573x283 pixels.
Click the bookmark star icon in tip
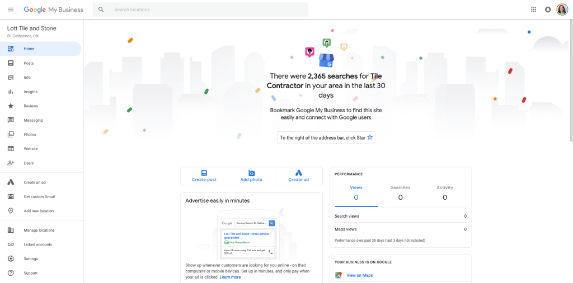(369, 137)
